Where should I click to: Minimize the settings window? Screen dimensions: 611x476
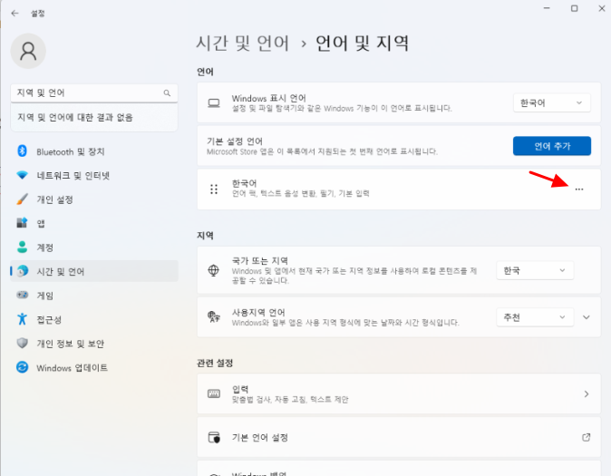(x=547, y=8)
